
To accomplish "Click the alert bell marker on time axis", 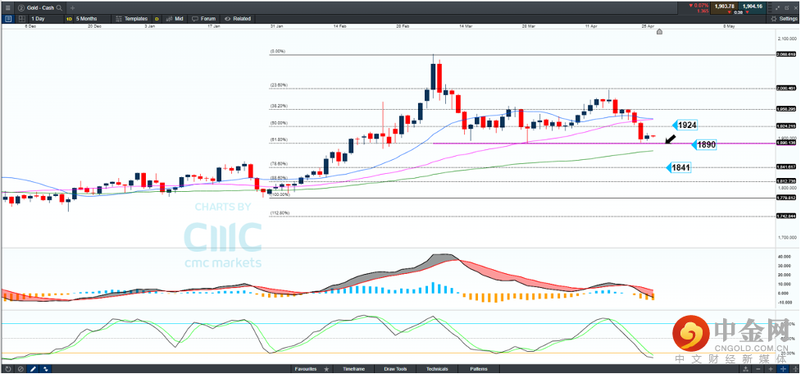I will [x=659, y=32].
